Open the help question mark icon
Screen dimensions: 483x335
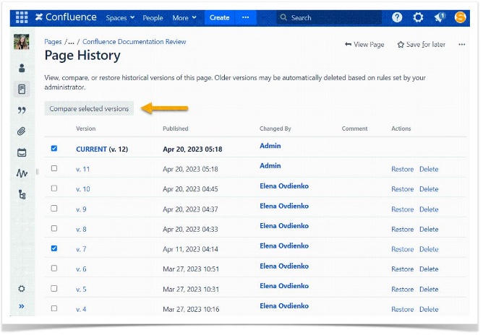[397, 17]
